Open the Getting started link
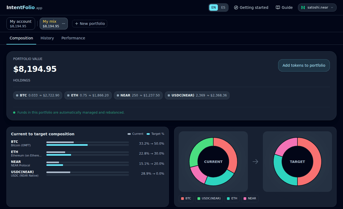Screen dimensions: 343x209 [251, 8]
